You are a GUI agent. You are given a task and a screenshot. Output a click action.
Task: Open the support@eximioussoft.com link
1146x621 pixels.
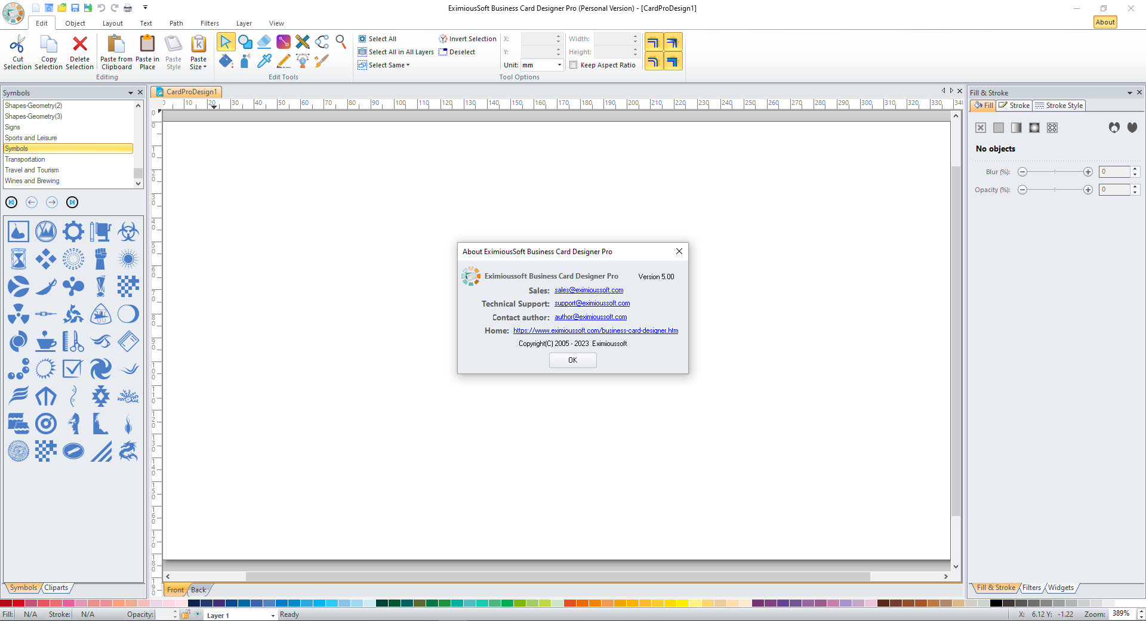point(592,303)
